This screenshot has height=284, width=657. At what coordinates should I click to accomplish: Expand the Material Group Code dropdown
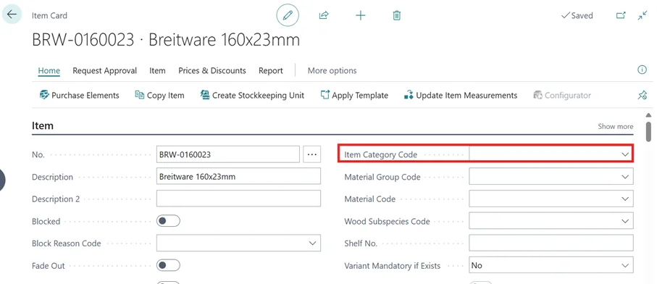tap(625, 177)
